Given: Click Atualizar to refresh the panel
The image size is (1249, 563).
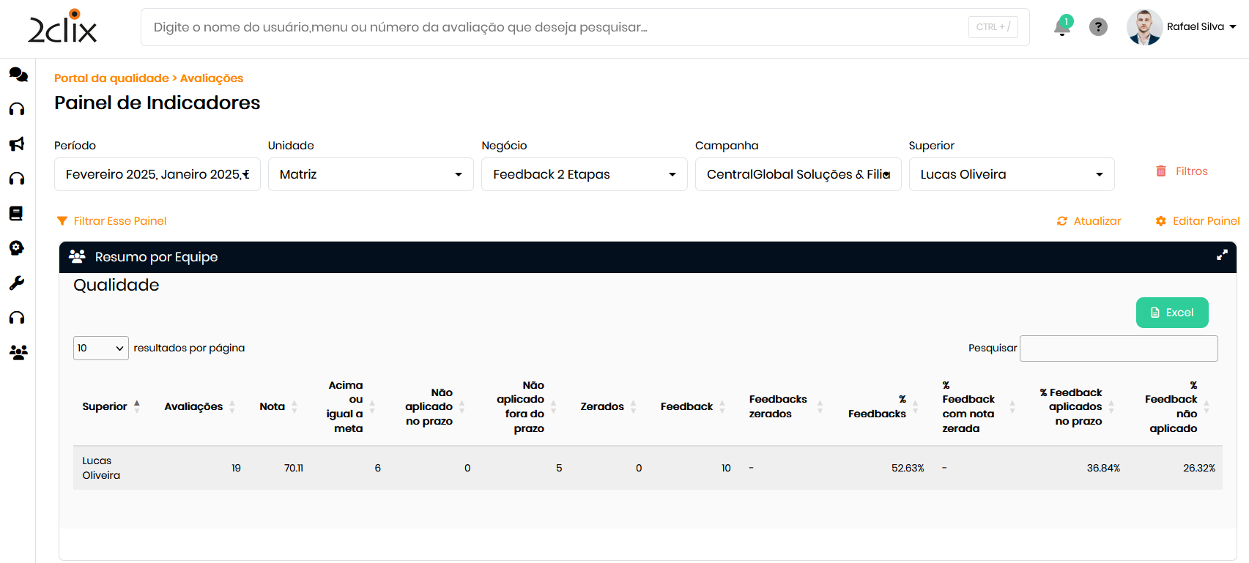Looking at the screenshot, I should pyautogui.click(x=1089, y=221).
